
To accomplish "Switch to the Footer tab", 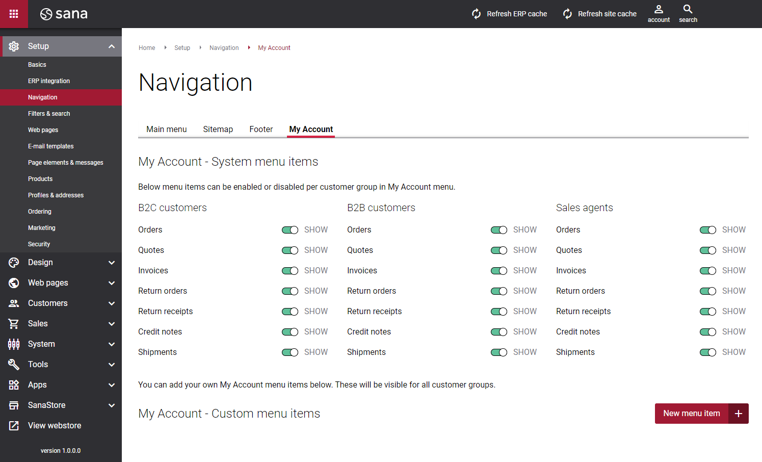I will point(261,130).
